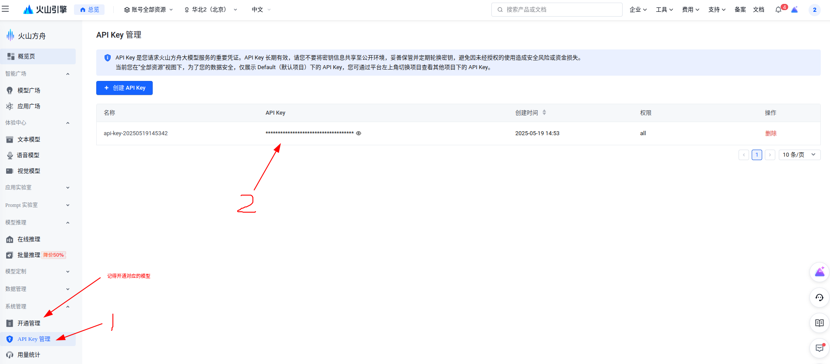Open the hamburger menu icon
830x364 pixels.
pos(5,9)
